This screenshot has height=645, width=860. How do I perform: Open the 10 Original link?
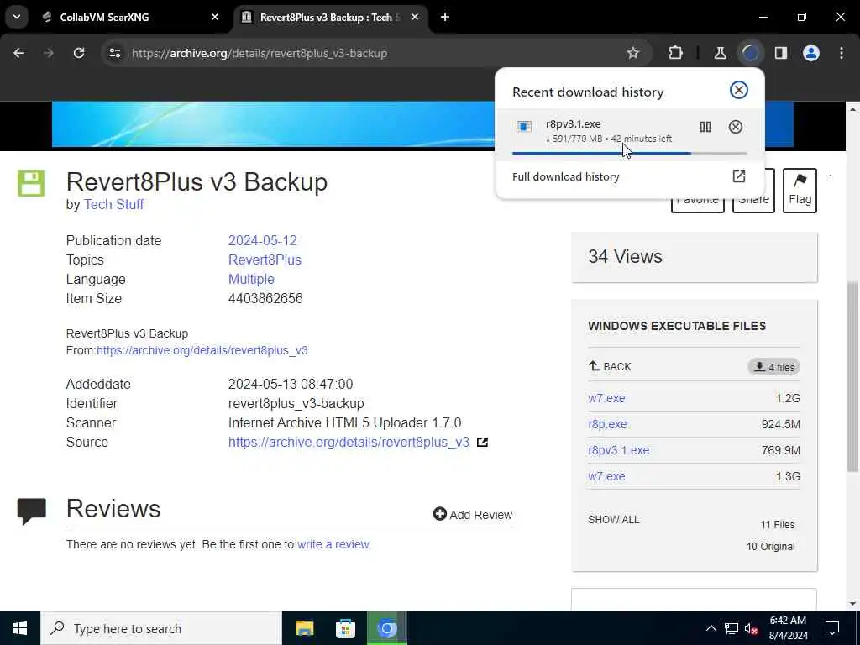tap(770, 547)
